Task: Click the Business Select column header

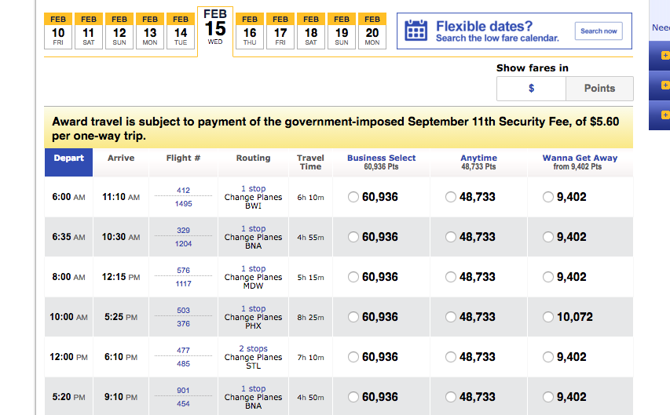Action: point(381,158)
